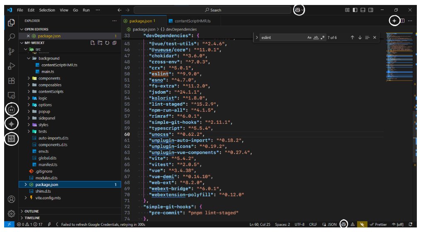421x232 pixels.
Task: Open vite.config.mts in the explorer
Action: [48, 198]
